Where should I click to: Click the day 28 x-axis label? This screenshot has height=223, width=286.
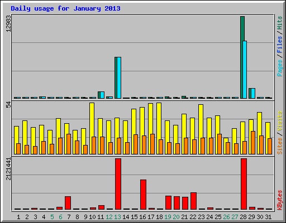pos(243,217)
